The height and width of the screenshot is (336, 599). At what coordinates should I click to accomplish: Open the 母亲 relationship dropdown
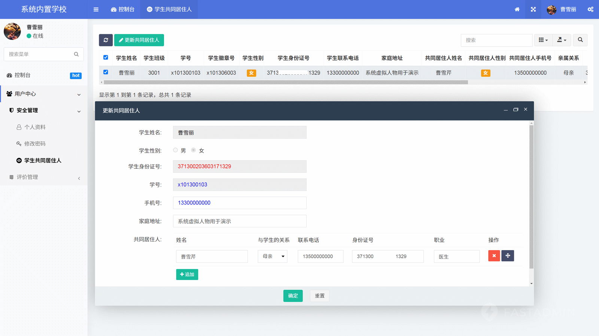coord(273,256)
